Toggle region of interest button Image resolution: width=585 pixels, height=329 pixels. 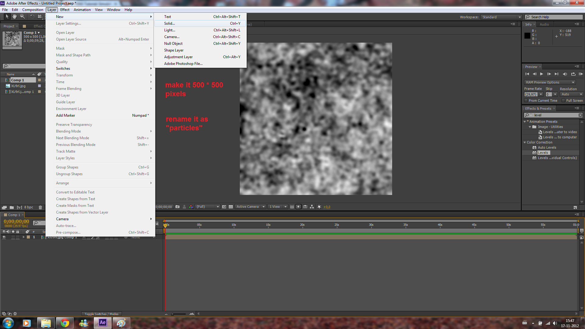[x=224, y=207]
